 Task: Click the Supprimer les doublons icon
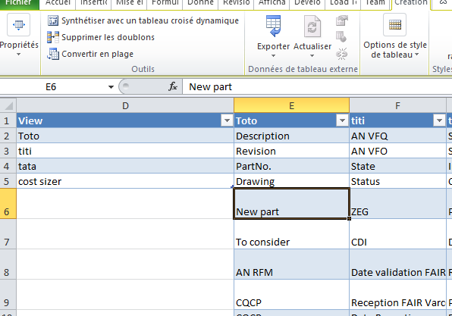(x=53, y=37)
